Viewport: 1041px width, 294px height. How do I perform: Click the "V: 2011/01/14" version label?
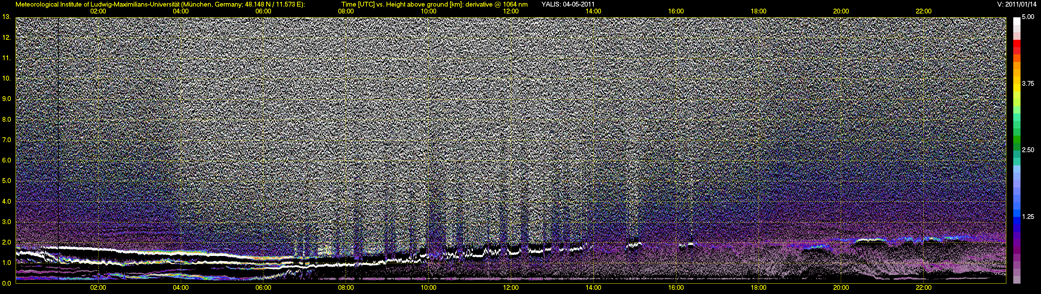pos(1017,4)
